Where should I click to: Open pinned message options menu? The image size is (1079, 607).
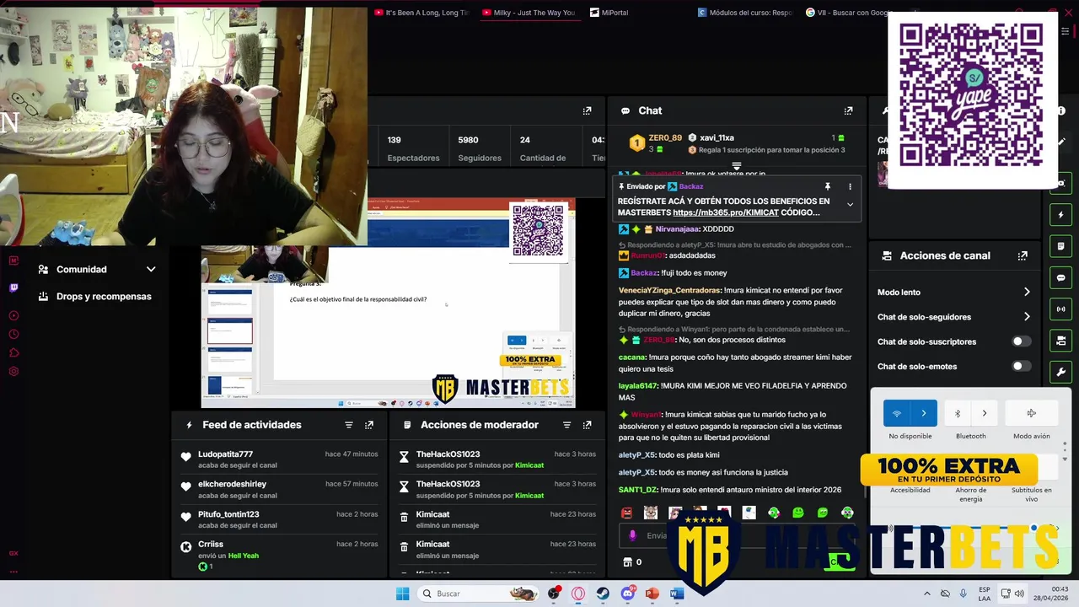pos(850,186)
